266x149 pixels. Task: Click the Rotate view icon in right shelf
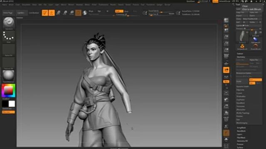tap(226, 113)
